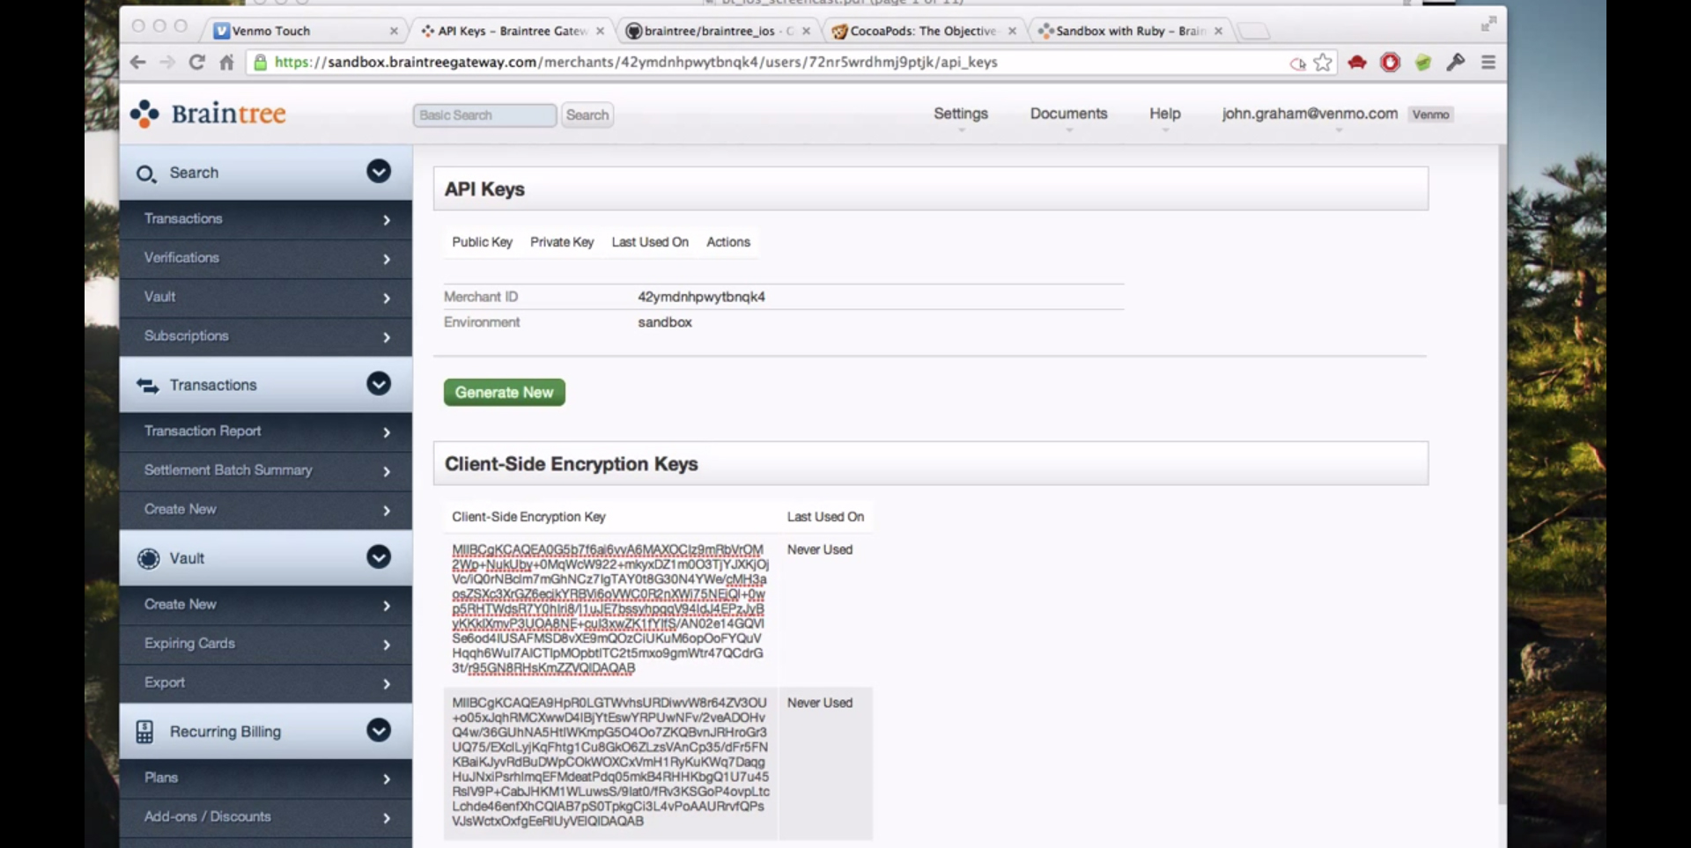The height and width of the screenshot is (848, 1691).
Task: Reload the page with refresh icon
Action: click(x=196, y=63)
